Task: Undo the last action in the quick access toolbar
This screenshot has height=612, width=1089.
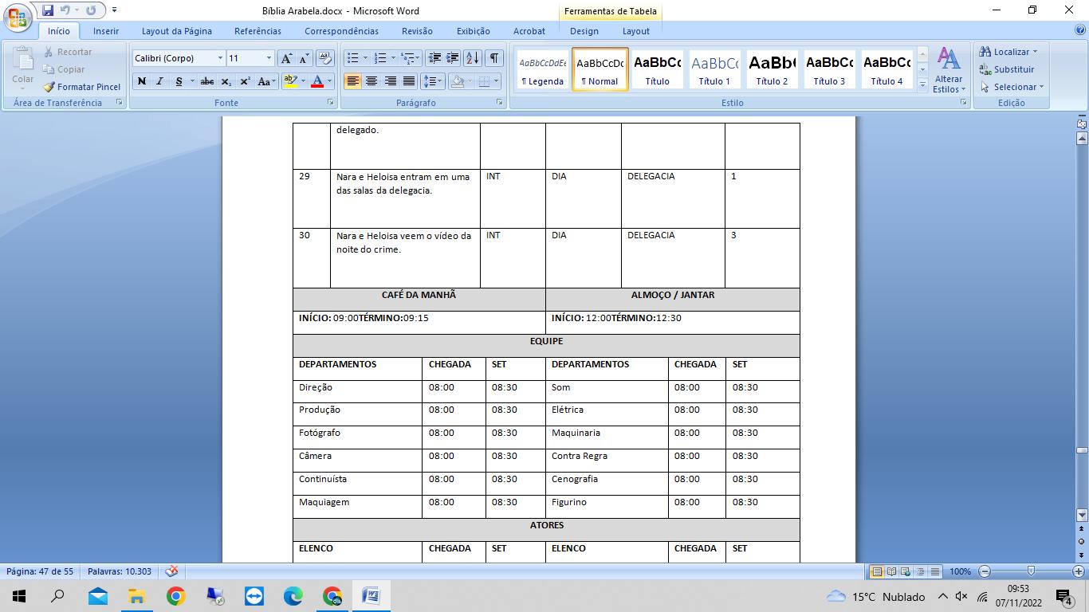Action: tap(65, 10)
